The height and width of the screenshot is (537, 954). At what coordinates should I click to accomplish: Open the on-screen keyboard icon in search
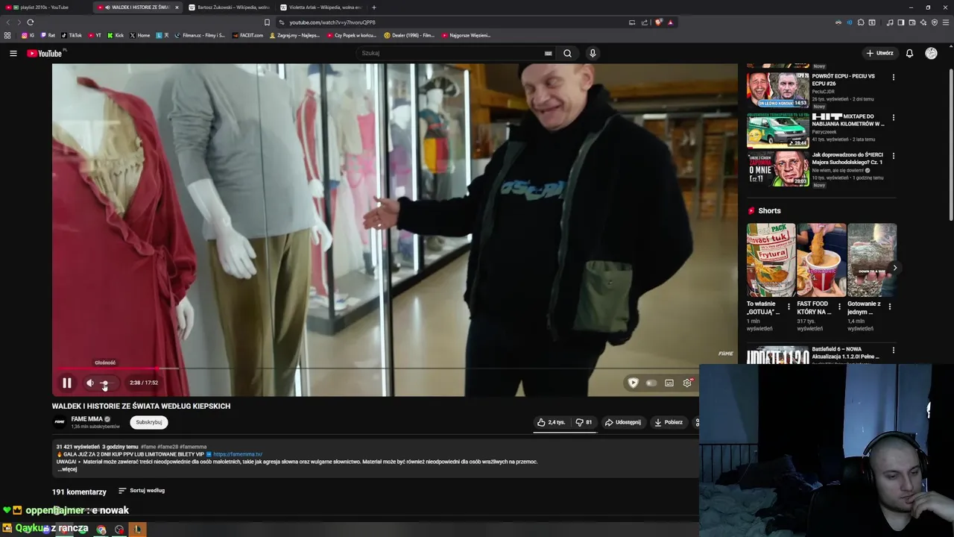pyautogui.click(x=548, y=53)
